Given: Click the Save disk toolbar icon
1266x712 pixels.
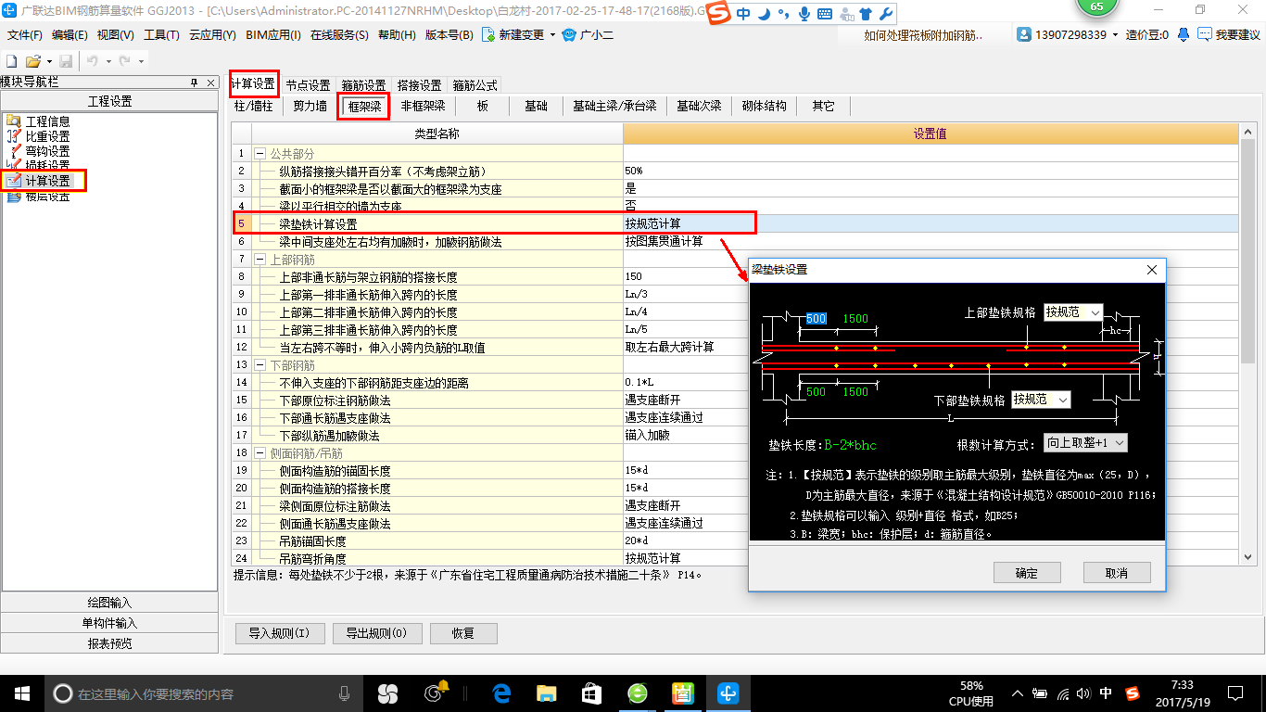Looking at the screenshot, I should (x=66, y=61).
